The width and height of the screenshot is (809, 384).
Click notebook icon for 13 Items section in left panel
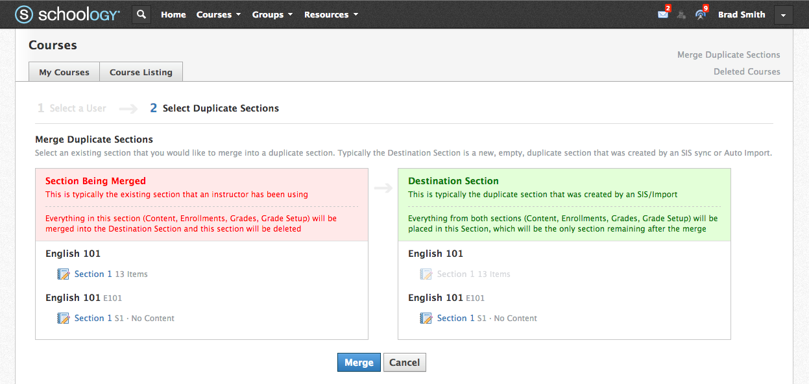(63, 274)
